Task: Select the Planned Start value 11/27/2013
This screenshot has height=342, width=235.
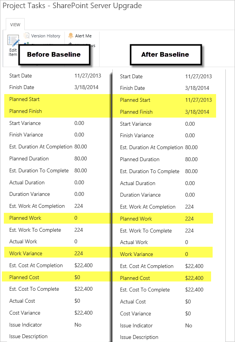Action: [198, 100]
